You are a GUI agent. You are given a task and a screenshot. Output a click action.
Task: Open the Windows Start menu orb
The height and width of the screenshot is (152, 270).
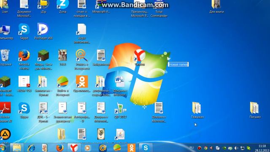click(x=3, y=148)
